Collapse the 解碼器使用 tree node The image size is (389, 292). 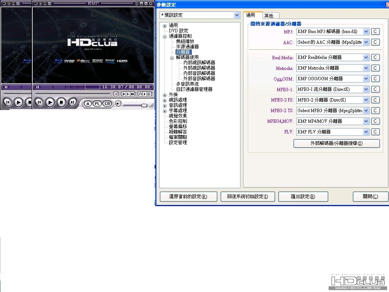pyautogui.click(x=172, y=58)
